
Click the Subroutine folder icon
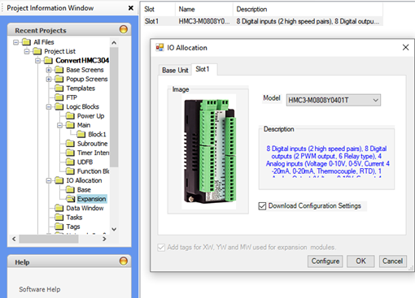70,144
